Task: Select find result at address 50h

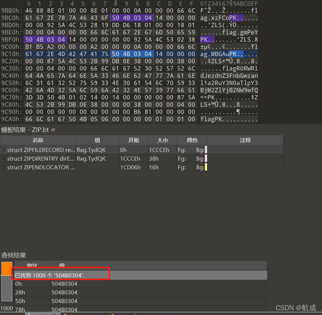Action: (141, 301)
